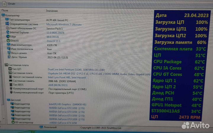Image resolution: width=213 pixels, height=133 pixels.
Task: Click the Windows logo beside Операционная система
Action: [7, 24]
